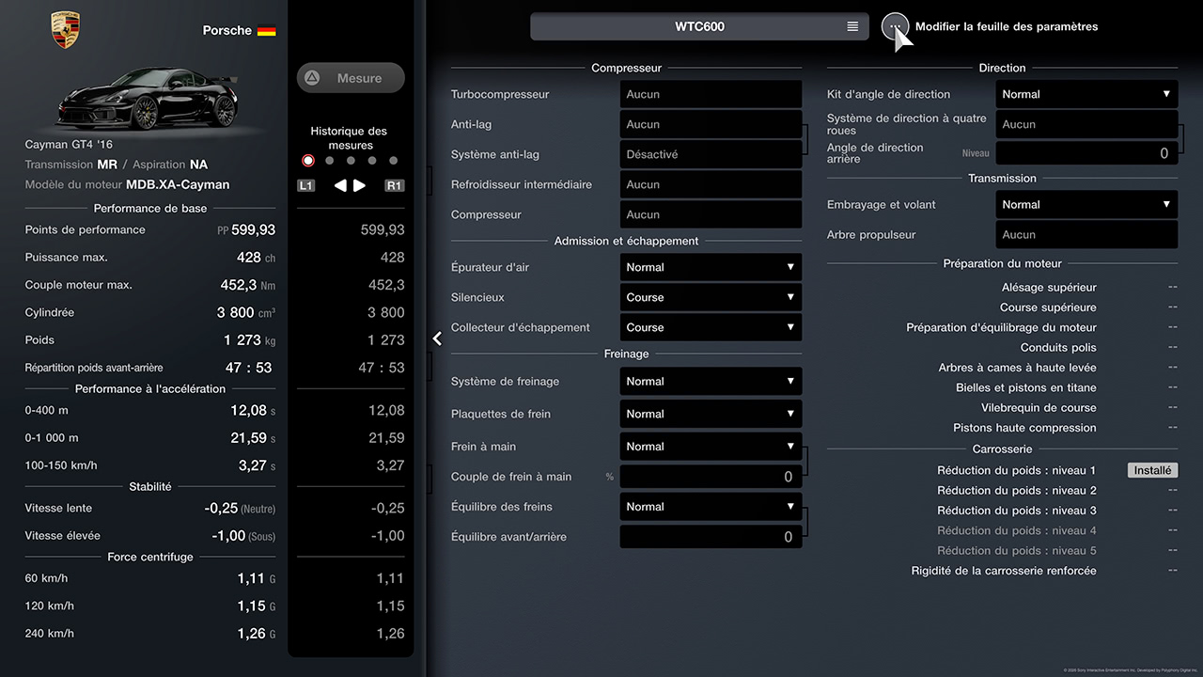This screenshot has height=677, width=1203.
Task: Click the hamburger icon on WTC600 bar
Action: (x=852, y=26)
